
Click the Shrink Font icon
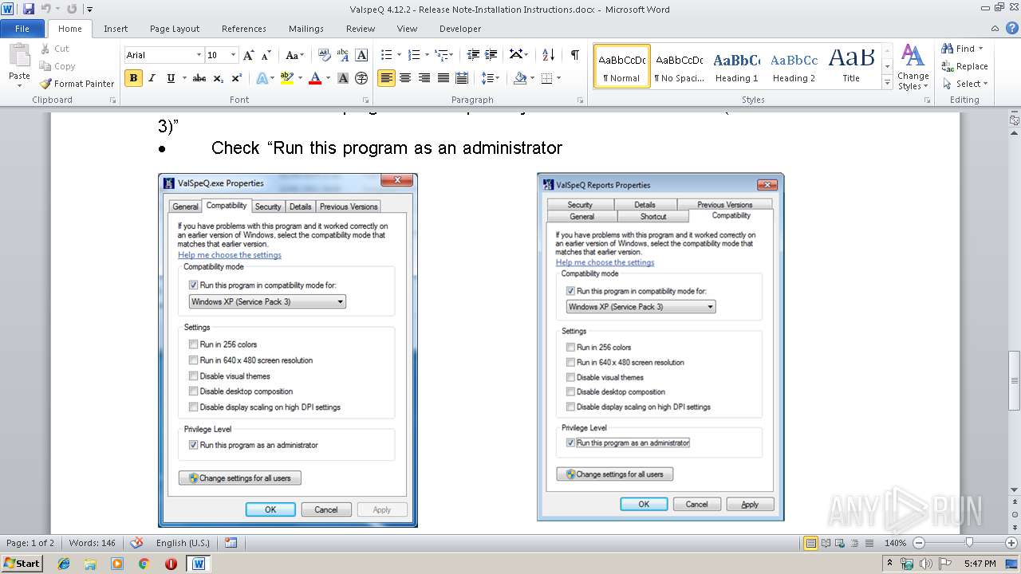(x=266, y=55)
